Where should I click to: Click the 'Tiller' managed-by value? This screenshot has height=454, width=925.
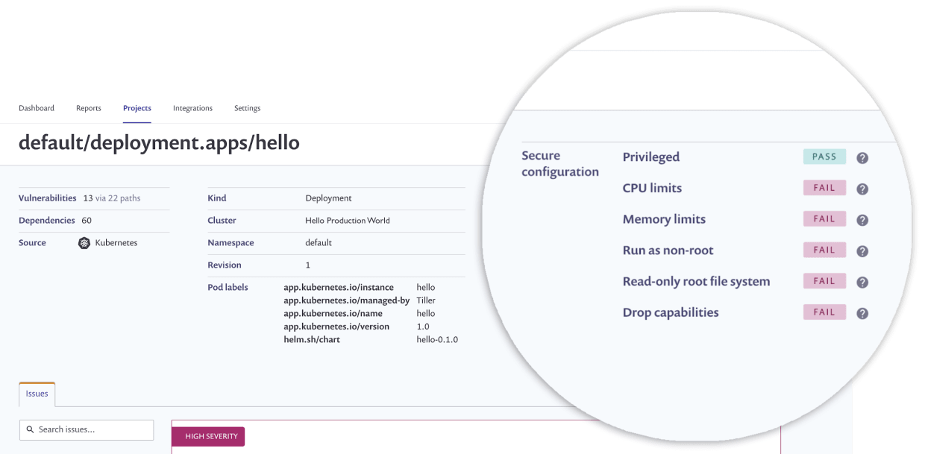pos(426,300)
